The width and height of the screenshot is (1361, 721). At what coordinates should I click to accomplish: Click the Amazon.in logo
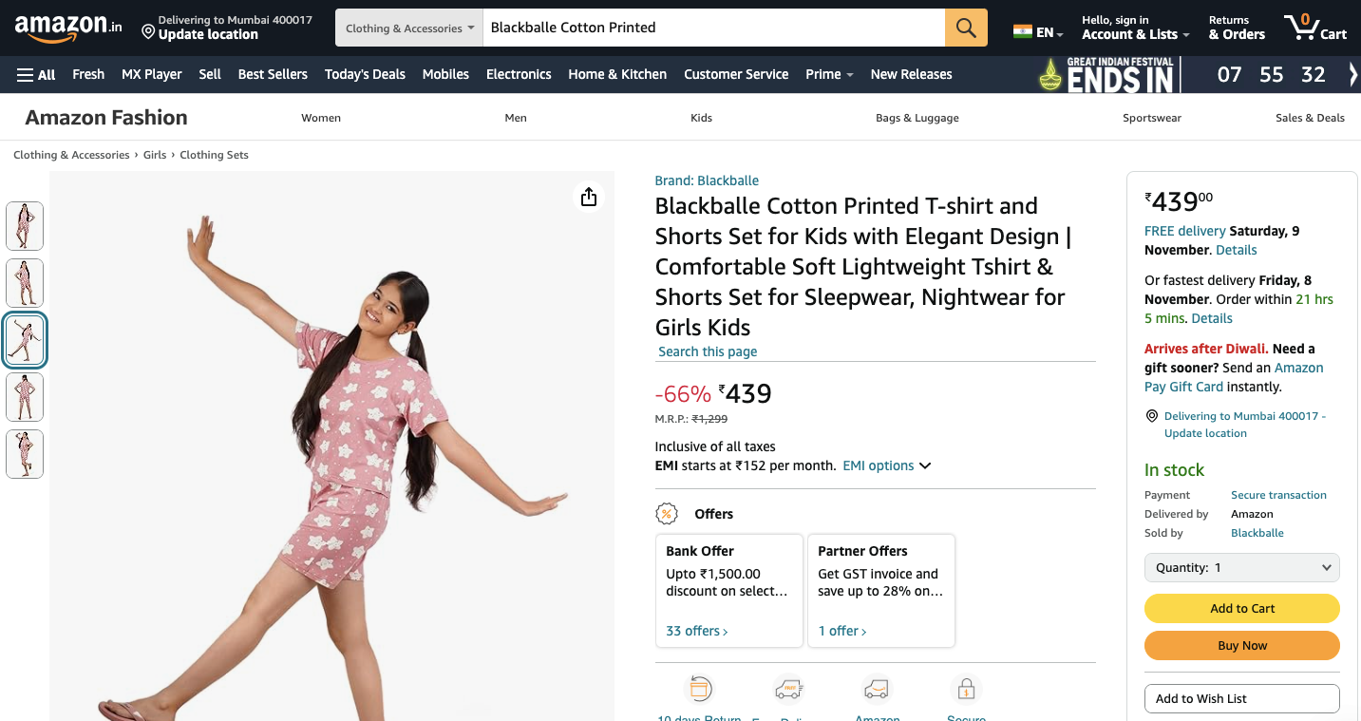pyautogui.click(x=67, y=28)
